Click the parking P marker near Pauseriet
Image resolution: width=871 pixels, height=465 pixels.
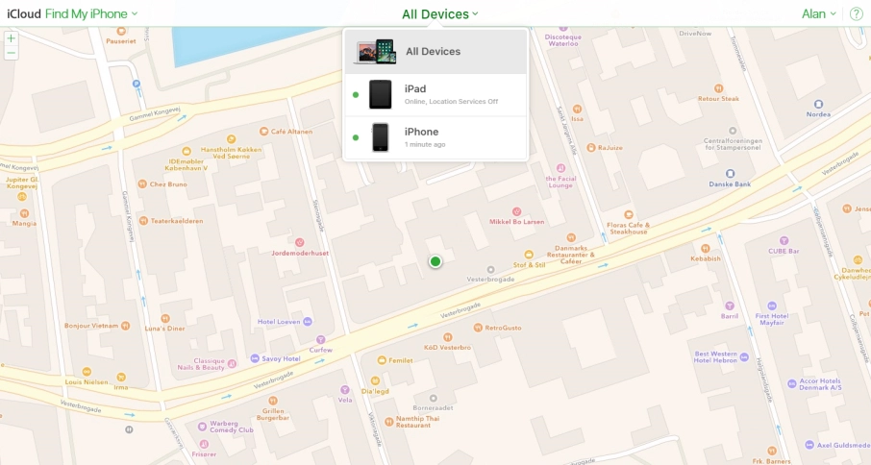[137, 84]
